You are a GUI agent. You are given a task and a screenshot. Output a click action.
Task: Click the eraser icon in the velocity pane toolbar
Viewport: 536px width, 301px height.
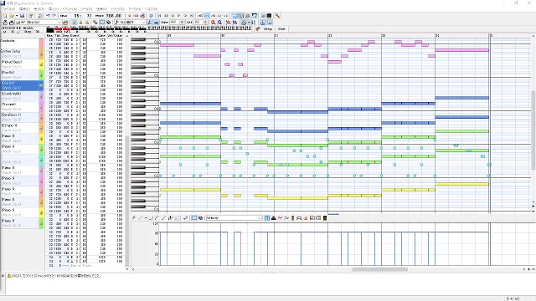click(x=185, y=217)
